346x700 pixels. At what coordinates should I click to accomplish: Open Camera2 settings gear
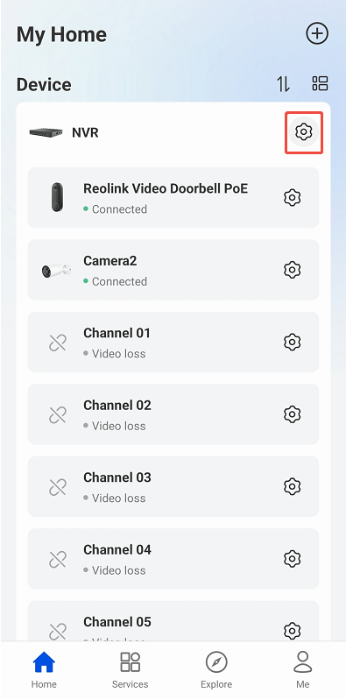click(x=293, y=270)
